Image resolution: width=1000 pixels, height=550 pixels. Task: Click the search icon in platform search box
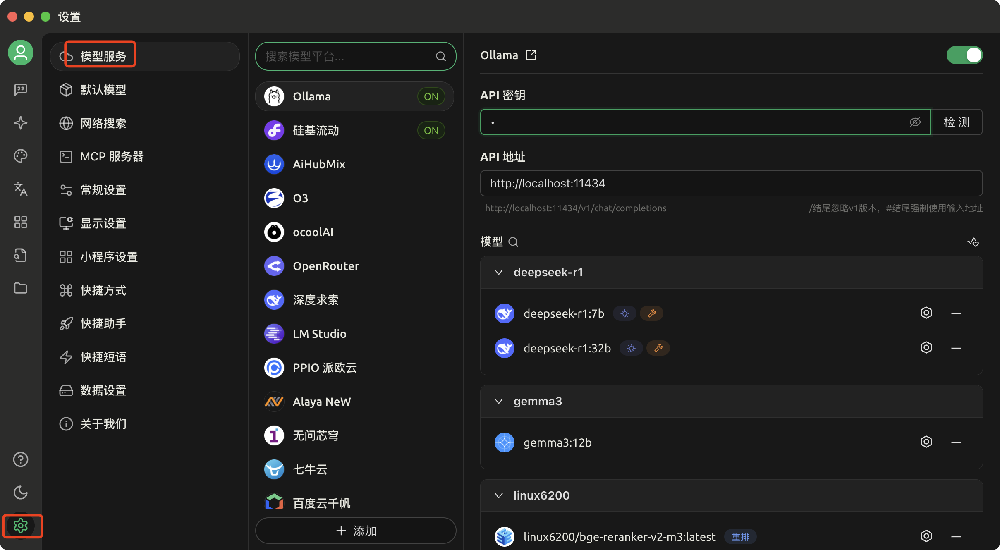[441, 56]
